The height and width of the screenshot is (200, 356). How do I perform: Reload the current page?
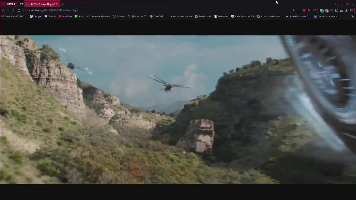13,10
